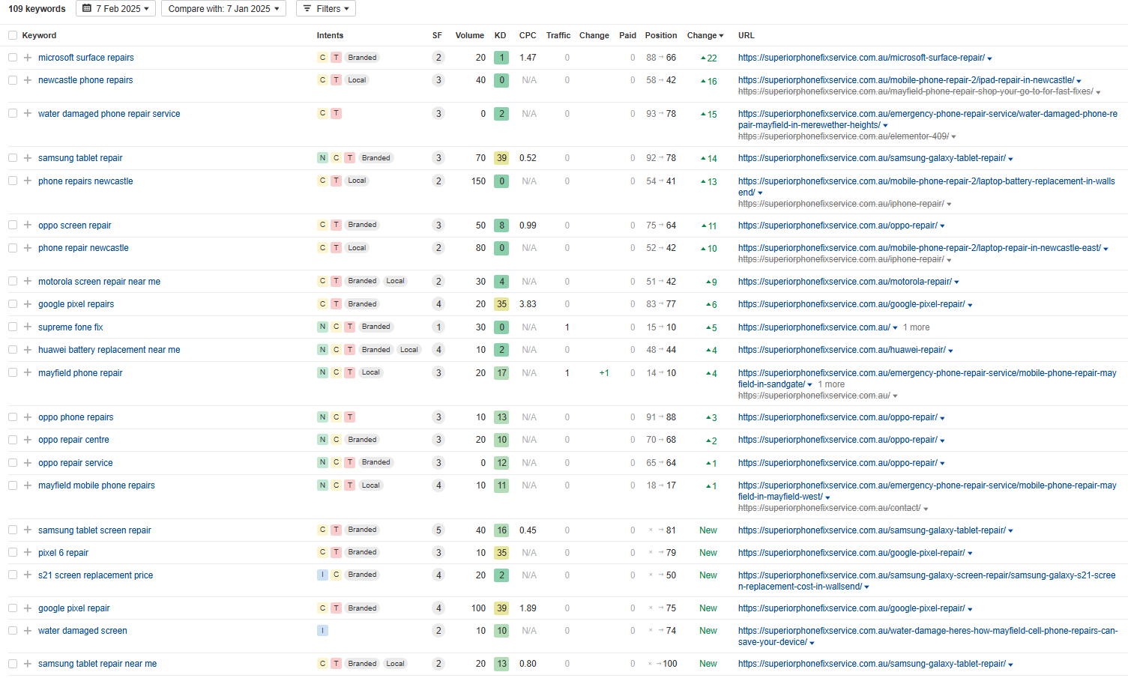Click plus icon next to oppo screen repair
1128x678 pixels.
(28, 226)
